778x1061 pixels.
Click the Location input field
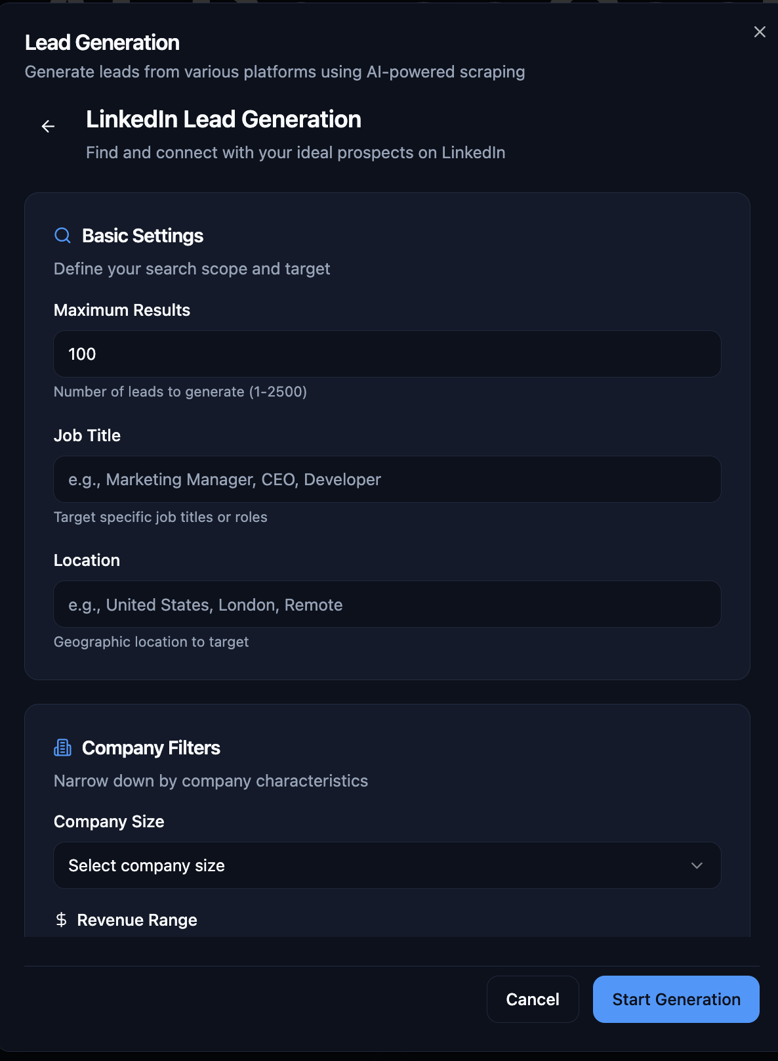(x=387, y=604)
